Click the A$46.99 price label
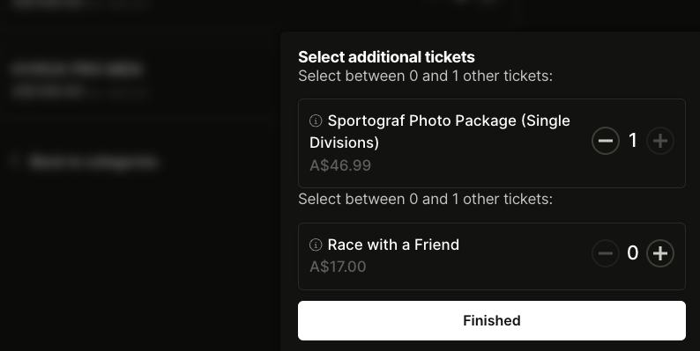The image size is (700, 351). (x=340, y=165)
